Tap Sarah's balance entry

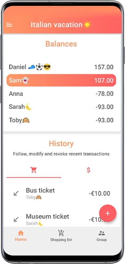coord(61,107)
